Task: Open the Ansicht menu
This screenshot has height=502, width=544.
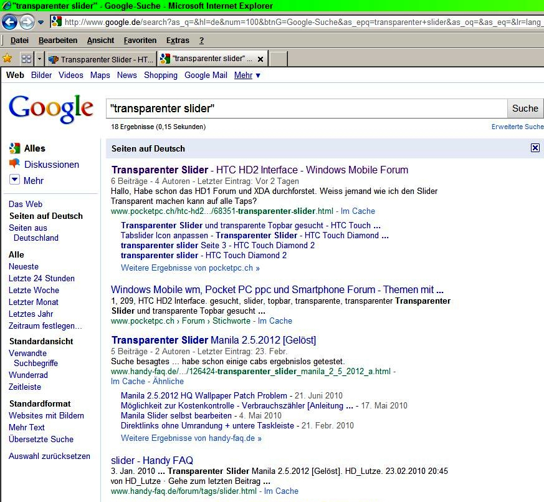Action: (100, 41)
